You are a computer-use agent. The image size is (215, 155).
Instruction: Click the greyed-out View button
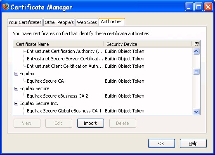coord(27,123)
